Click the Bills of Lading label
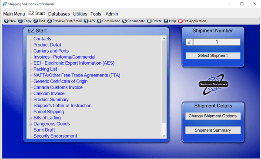 coord(47,118)
